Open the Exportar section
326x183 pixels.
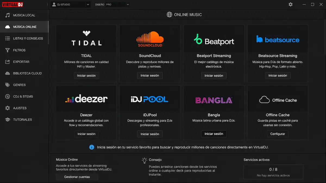24,62
